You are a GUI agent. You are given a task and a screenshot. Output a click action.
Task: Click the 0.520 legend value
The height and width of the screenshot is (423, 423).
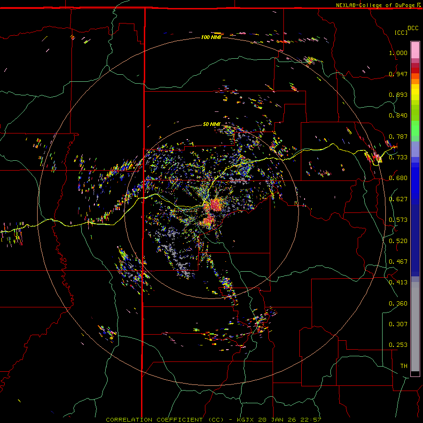(x=398, y=241)
